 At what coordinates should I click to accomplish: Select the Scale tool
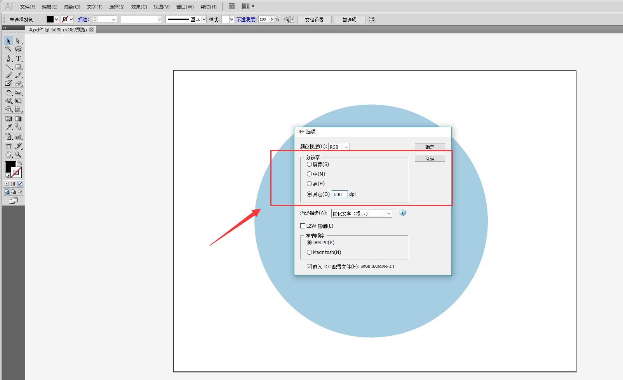tap(18, 93)
